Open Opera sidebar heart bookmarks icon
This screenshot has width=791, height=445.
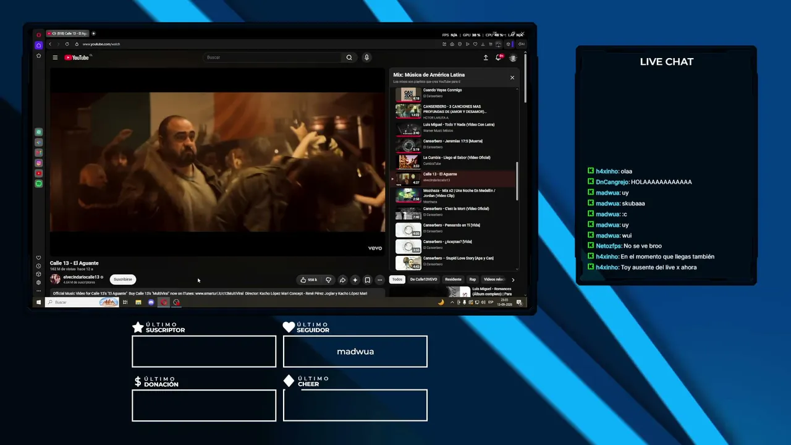[x=38, y=258]
